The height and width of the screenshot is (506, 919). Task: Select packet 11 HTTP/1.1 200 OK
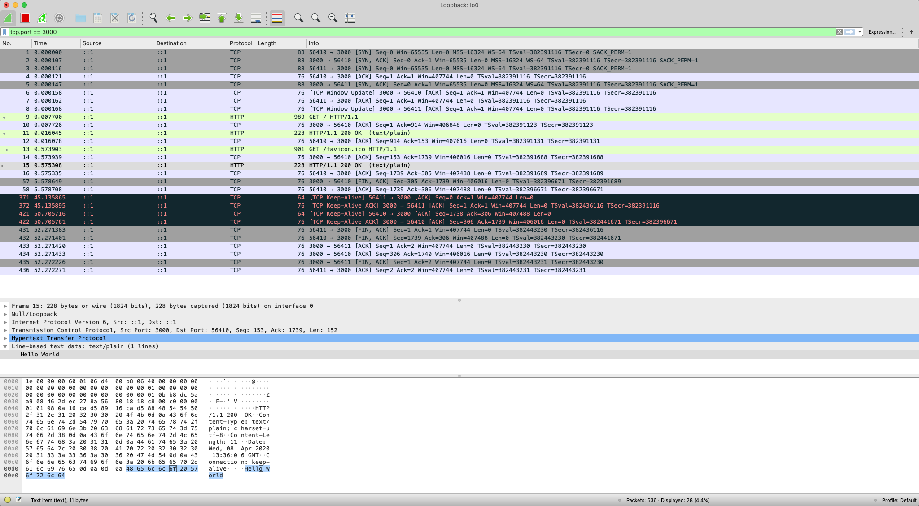tap(459, 133)
